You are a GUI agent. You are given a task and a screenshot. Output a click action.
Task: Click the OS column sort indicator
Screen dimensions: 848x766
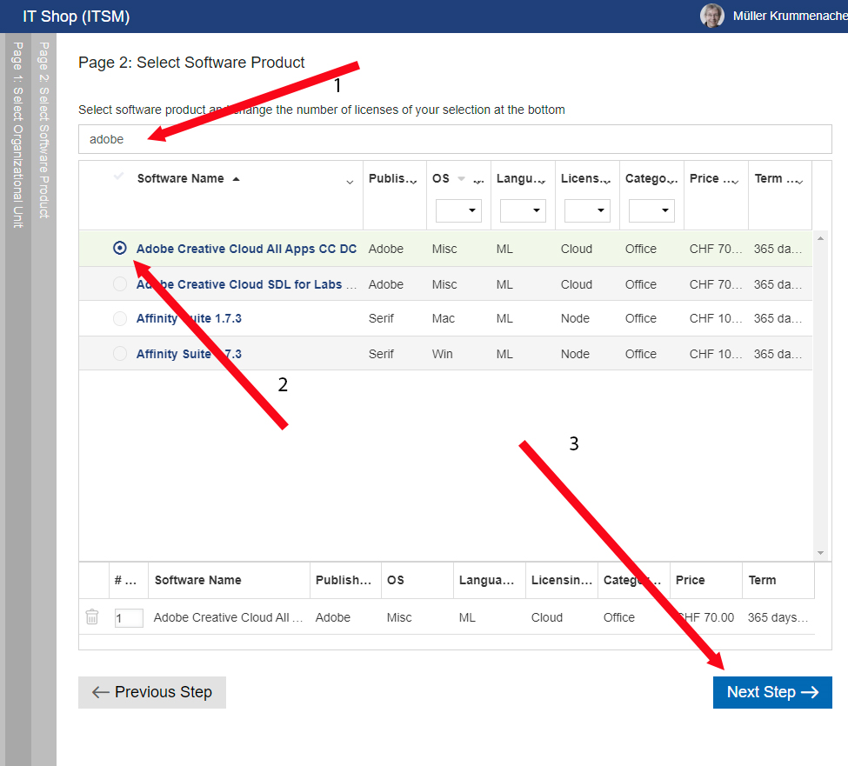coord(461,178)
